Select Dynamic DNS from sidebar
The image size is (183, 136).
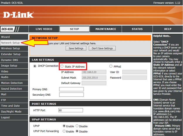[x=10, y=60]
